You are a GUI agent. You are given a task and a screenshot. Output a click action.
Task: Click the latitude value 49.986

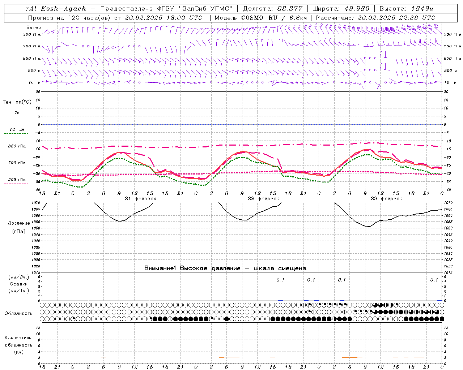[x=357, y=9]
